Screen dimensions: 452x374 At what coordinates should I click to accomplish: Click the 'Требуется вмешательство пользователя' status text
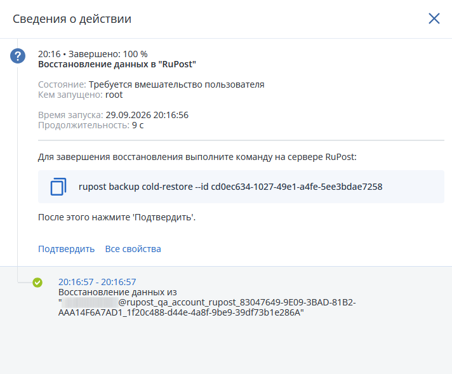click(176, 84)
